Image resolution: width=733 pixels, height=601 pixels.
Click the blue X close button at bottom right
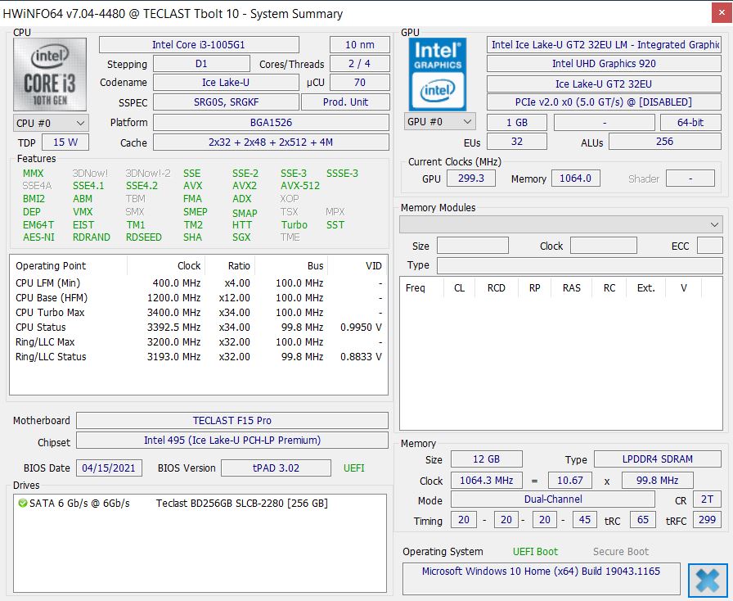pyautogui.click(x=708, y=581)
